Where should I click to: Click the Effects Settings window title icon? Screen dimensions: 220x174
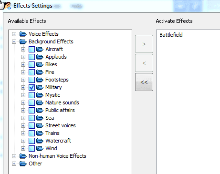pos(7,6)
